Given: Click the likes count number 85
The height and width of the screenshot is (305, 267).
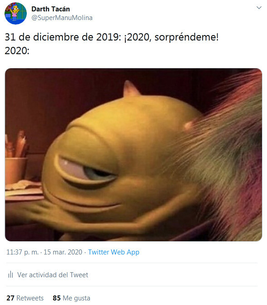Looking at the screenshot, I should coord(57,298).
